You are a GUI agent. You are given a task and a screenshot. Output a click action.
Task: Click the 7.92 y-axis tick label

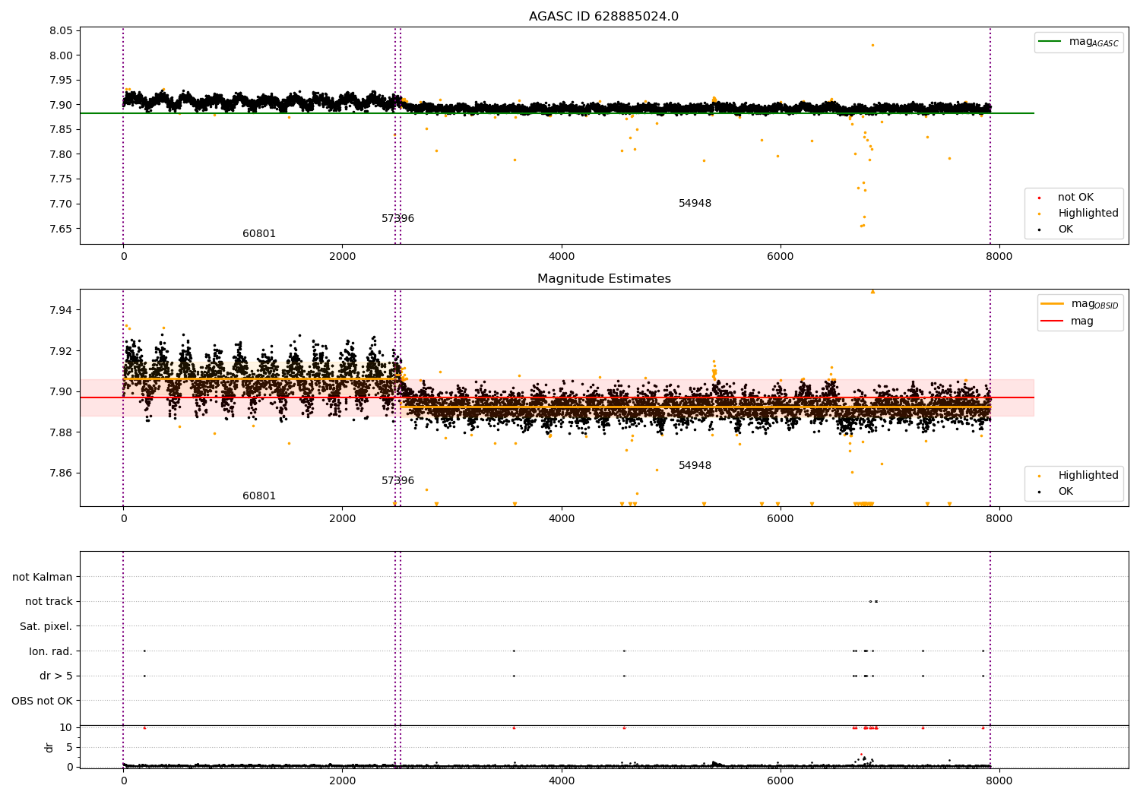[62, 351]
